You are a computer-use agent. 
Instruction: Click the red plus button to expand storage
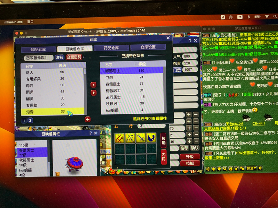88,119
